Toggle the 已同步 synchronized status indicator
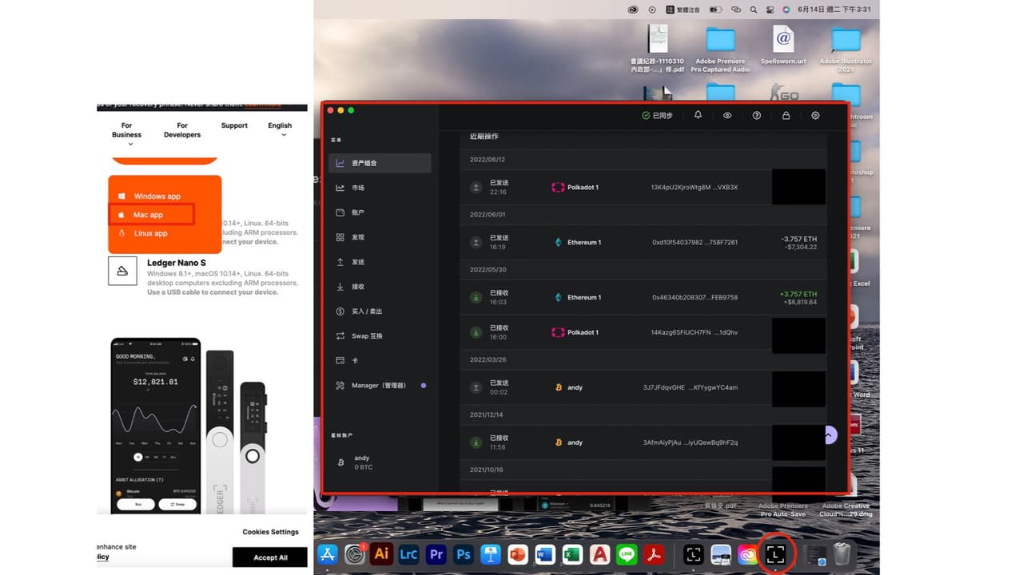The height and width of the screenshot is (575, 1023). coord(657,116)
